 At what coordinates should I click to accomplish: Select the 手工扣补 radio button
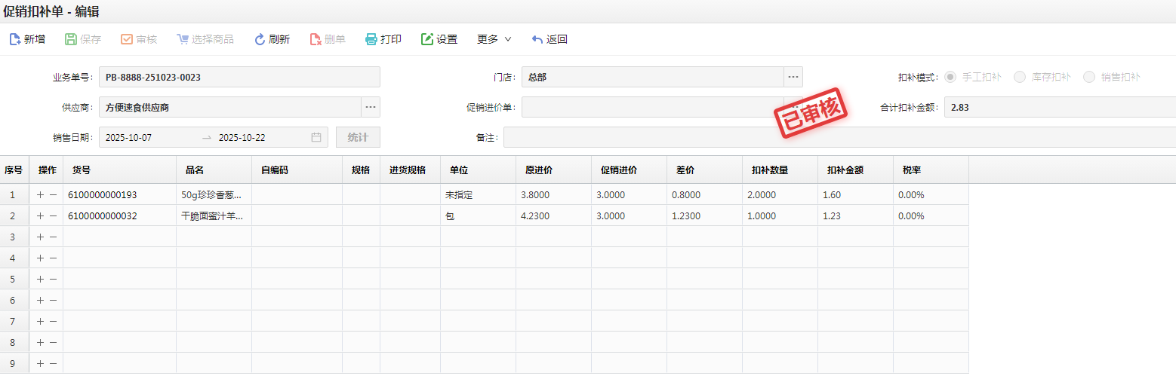click(x=950, y=77)
